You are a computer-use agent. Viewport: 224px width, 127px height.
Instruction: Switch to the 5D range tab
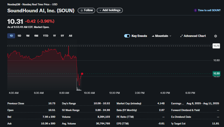click(x=19, y=36)
